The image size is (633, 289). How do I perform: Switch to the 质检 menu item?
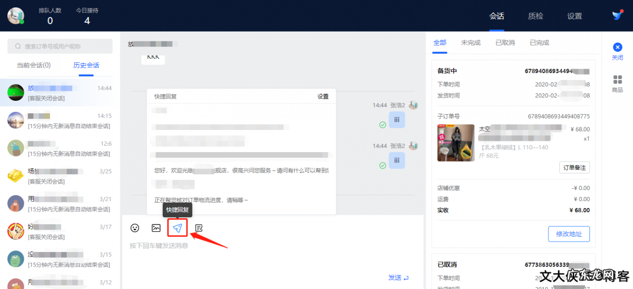[535, 16]
